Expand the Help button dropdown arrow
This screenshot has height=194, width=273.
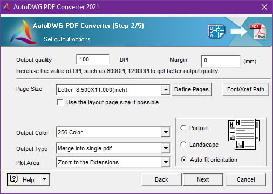point(44,179)
